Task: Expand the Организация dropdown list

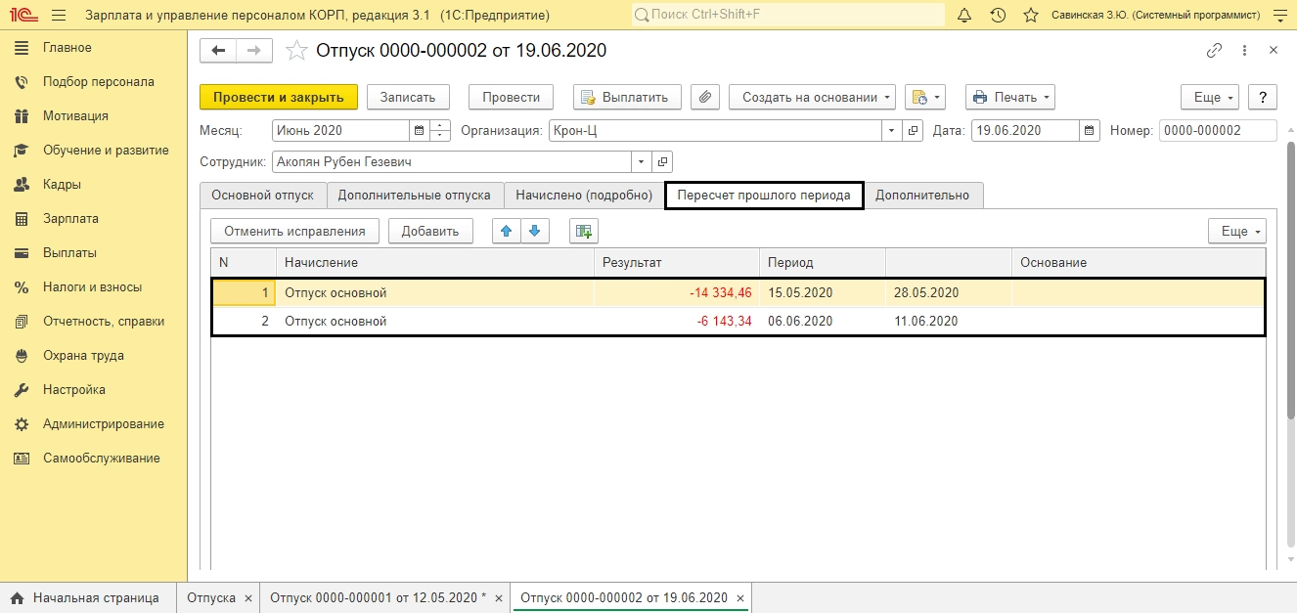Action: coord(891,130)
